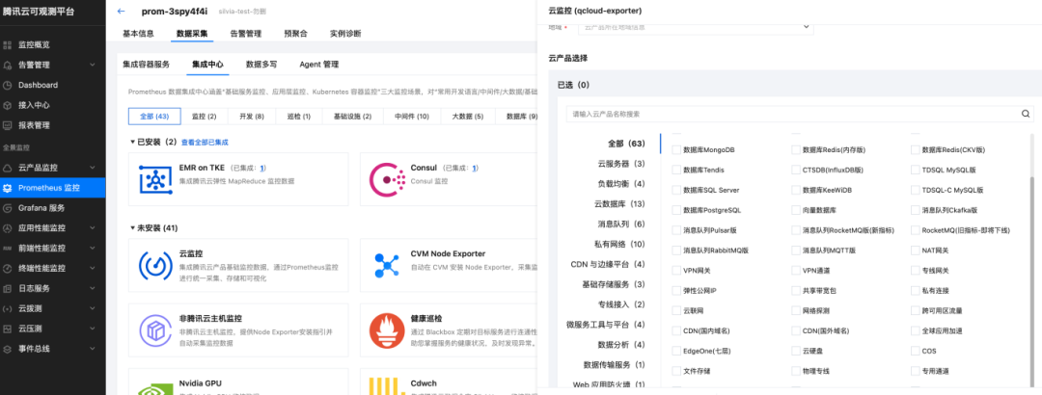The image size is (1042, 395).
Task: Open the 地域 region dropdown
Action: (696, 27)
